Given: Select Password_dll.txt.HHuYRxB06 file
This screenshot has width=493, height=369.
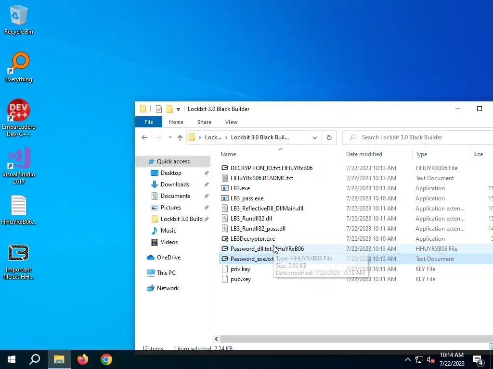Looking at the screenshot, I should pyautogui.click(x=267, y=249).
